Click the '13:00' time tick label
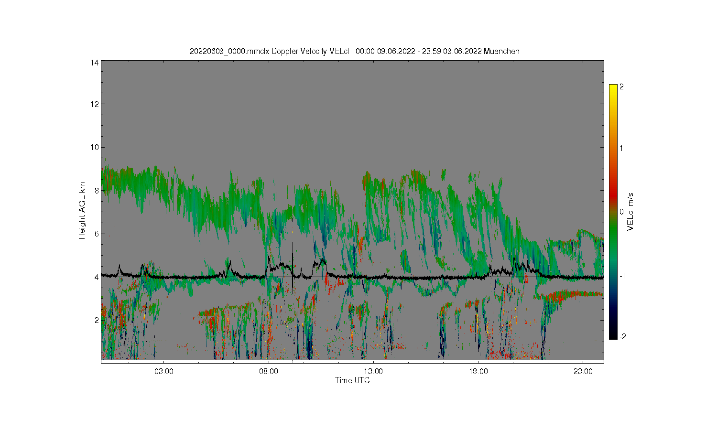717x430 pixels. pos(373,372)
